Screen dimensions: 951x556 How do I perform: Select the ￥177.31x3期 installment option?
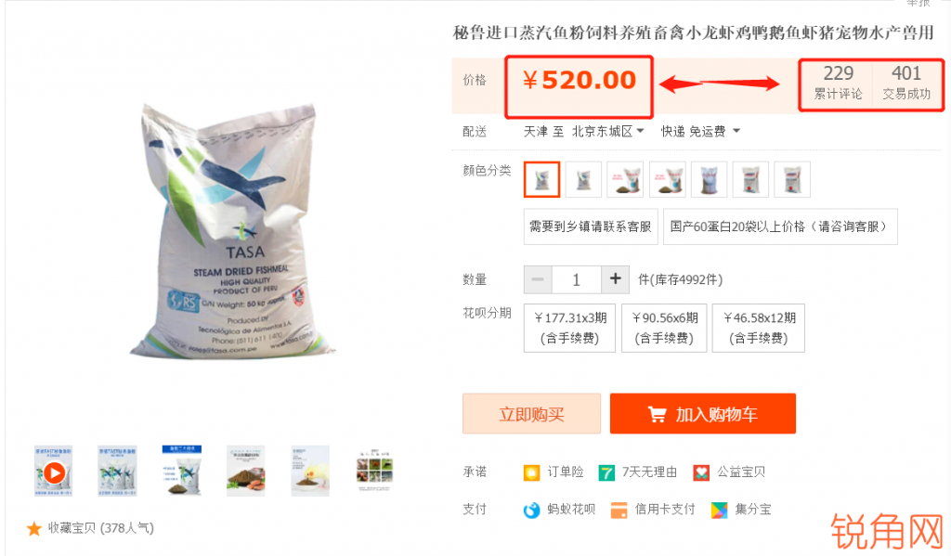tap(569, 328)
